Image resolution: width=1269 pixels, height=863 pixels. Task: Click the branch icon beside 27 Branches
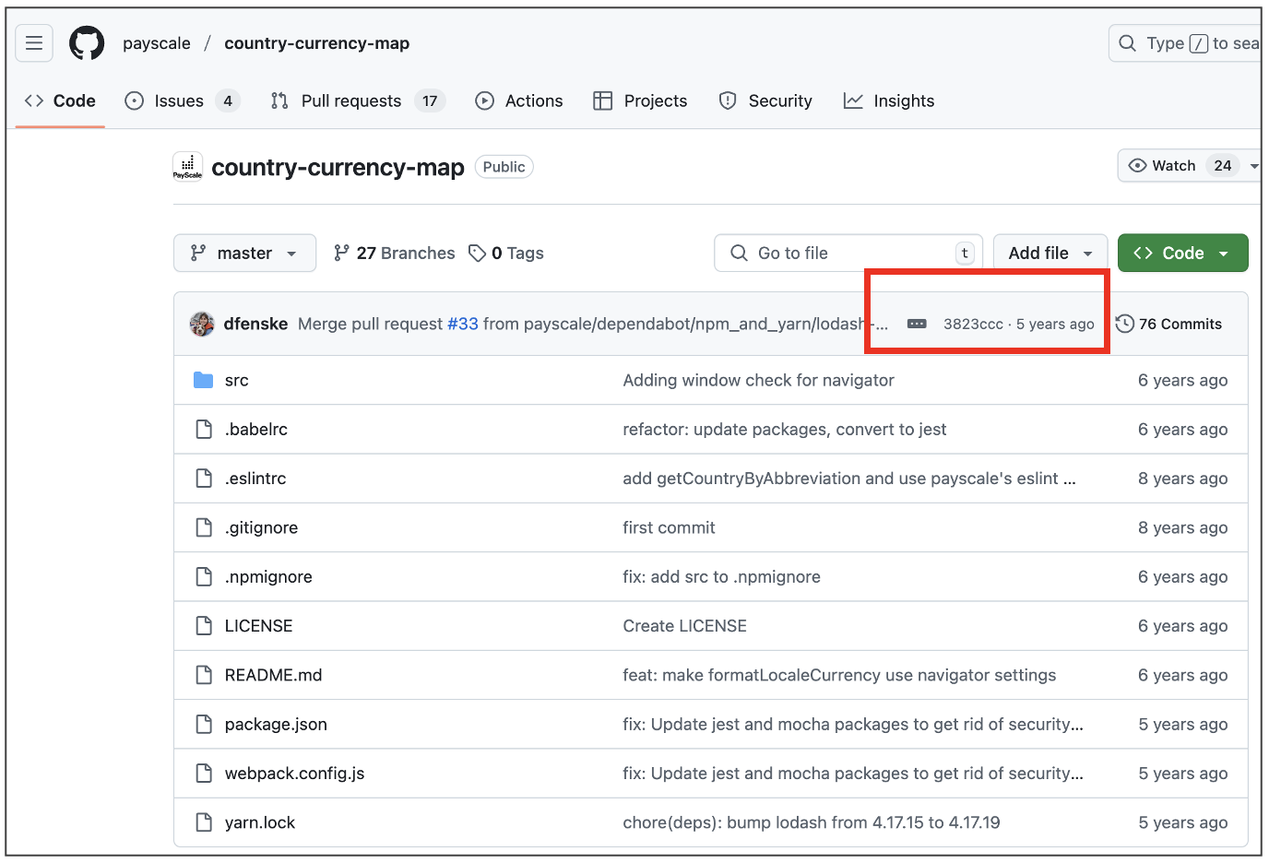(341, 253)
